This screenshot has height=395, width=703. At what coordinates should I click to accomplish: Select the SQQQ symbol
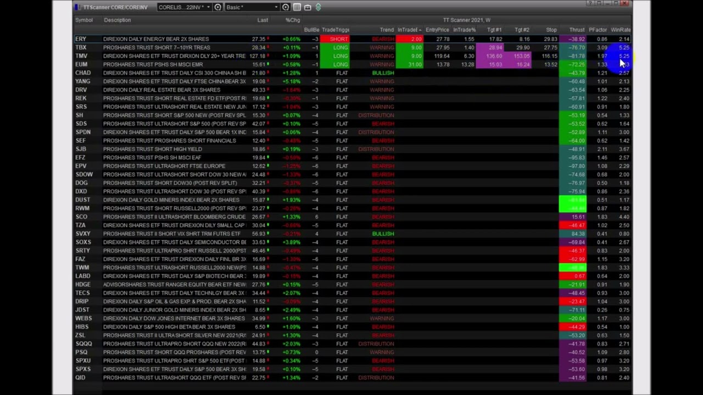[83, 344]
